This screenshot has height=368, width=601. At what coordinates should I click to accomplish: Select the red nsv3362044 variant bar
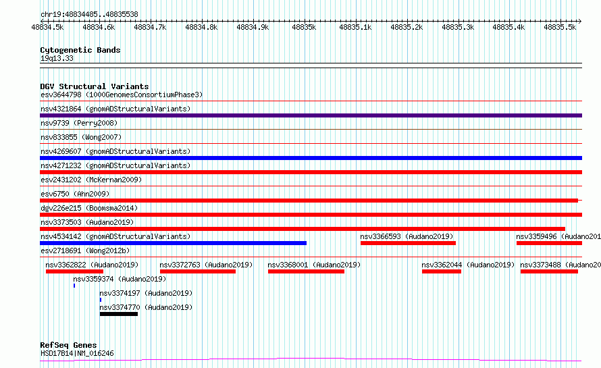coord(442,271)
